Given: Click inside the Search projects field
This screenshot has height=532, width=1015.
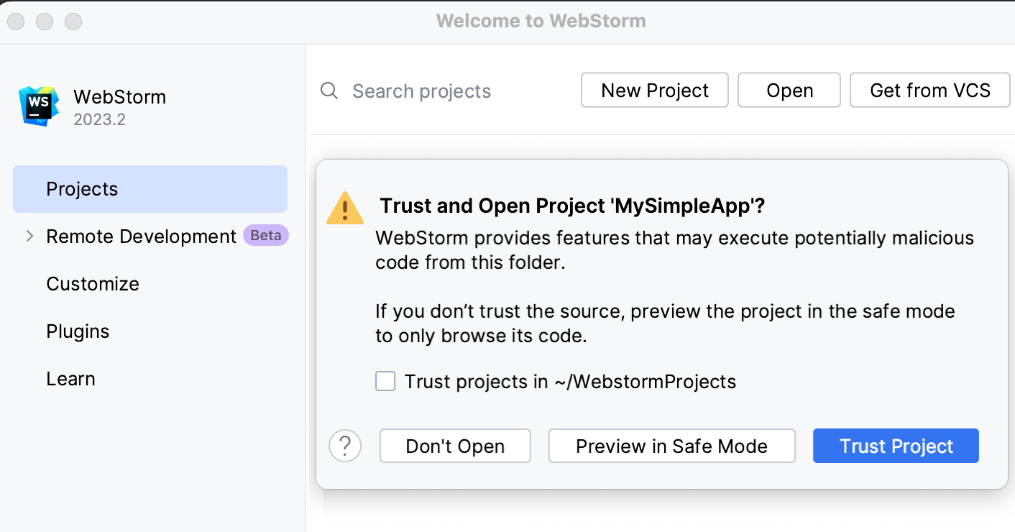Looking at the screenshot, I should tap(421, 91).
